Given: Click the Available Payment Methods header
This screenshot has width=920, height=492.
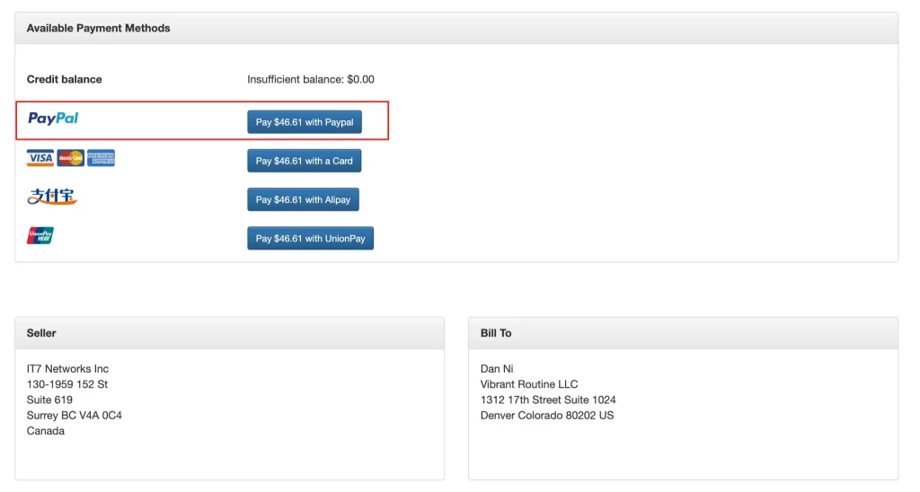Looking at the screenshot, I should [x=99, y=28].
